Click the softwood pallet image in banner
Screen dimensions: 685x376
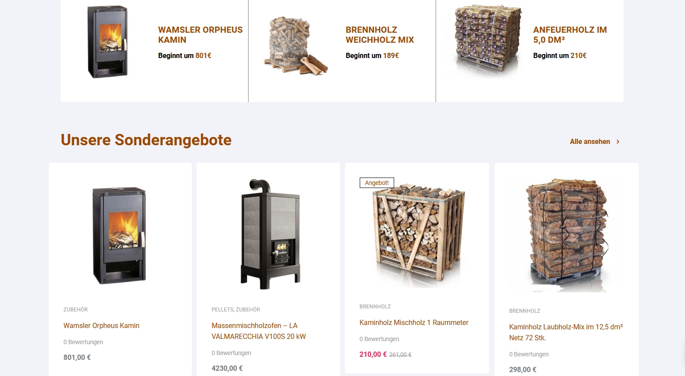[295, 45]
